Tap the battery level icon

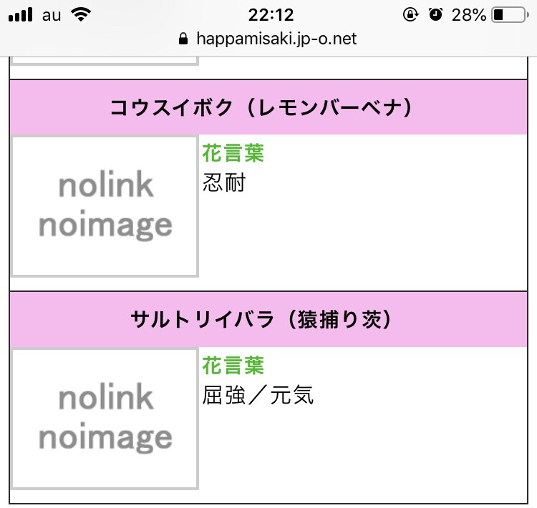[x=511, y=15]
